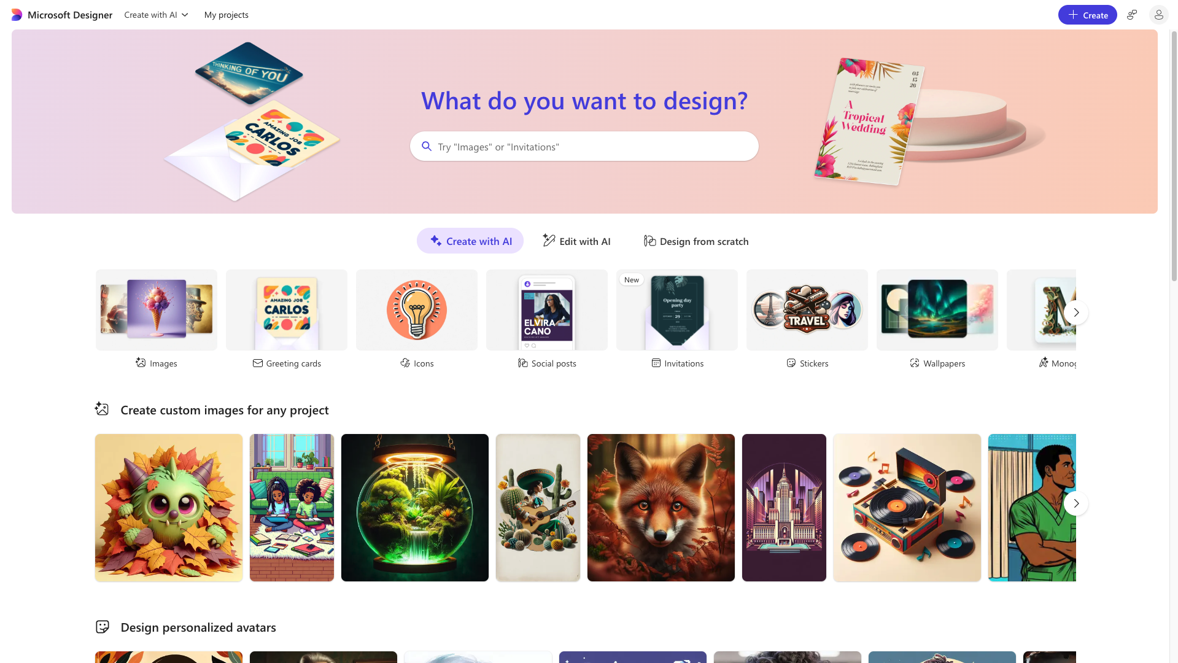The width and height of the screenshot is (1178, 663).
Task: Switch to the Edit with AI tab
Action: 576,241
